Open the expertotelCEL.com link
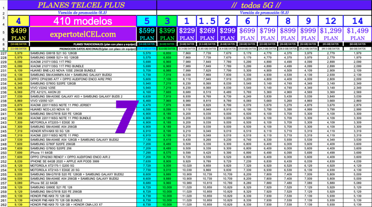The image size is (372, 207). 82,34
